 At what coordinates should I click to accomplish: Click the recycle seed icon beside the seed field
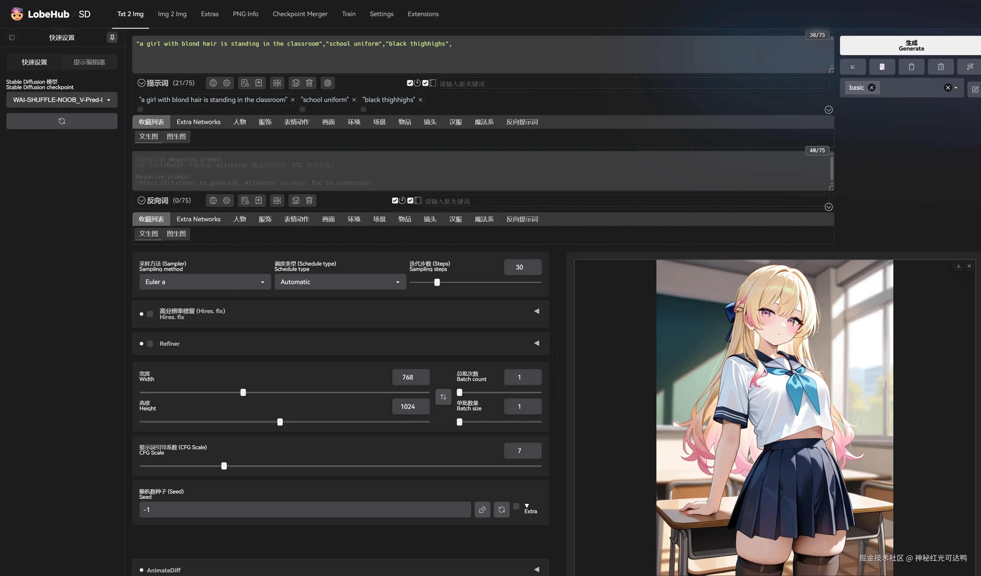(501, 509)
